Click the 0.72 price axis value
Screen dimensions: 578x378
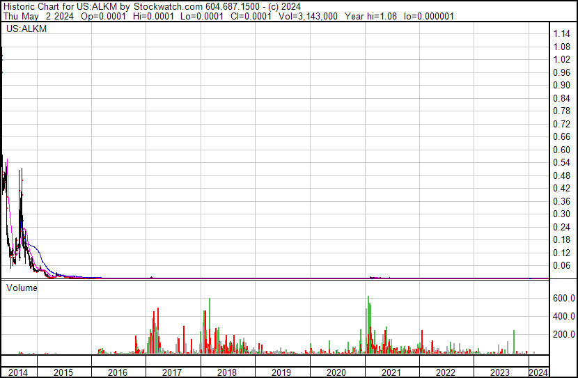point(562,124)
